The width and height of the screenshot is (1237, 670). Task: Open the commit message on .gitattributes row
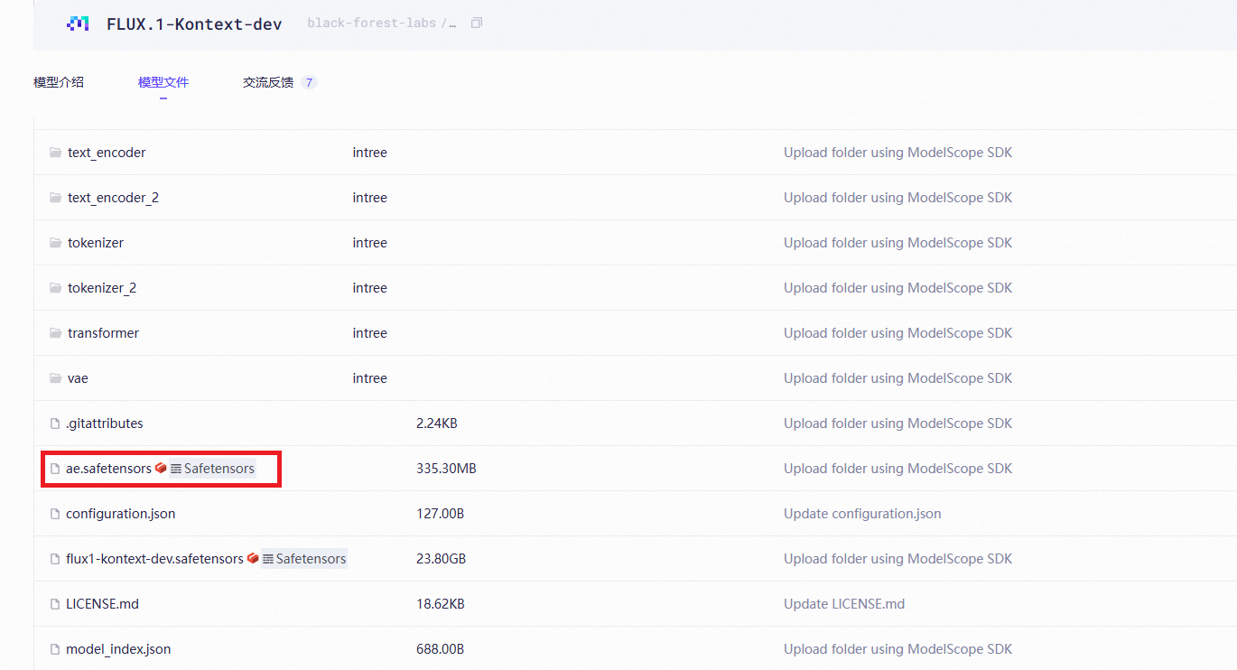coord(898,423)
